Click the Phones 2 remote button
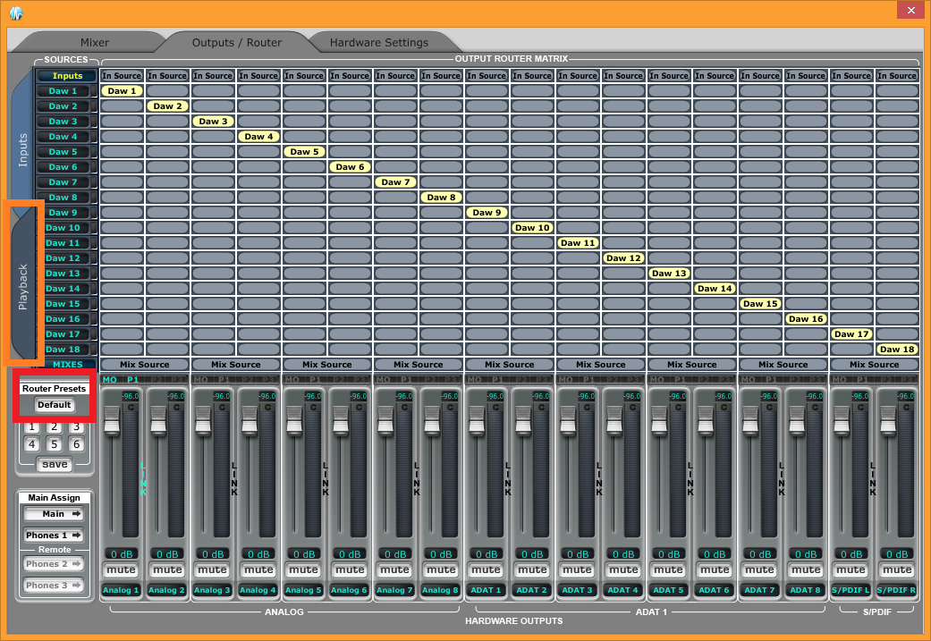 coord(54,564)
